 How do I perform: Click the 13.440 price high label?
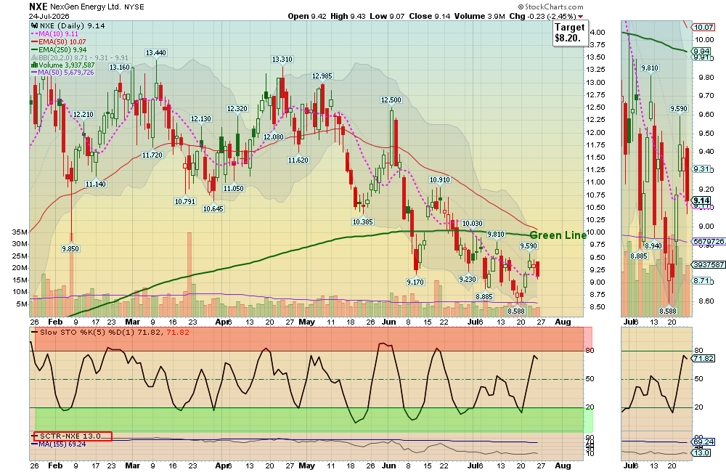[156, 53]
